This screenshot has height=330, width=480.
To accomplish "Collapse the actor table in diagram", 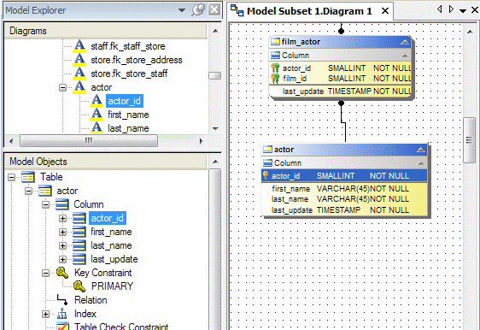I will click(x=421, y=150).
